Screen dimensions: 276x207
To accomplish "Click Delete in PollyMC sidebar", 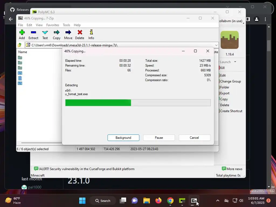I will click(x=225, y=105).
